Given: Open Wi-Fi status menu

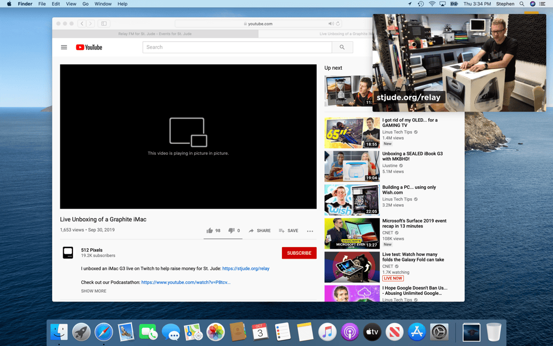Looking at the screenshot, I should click(432, 4).
